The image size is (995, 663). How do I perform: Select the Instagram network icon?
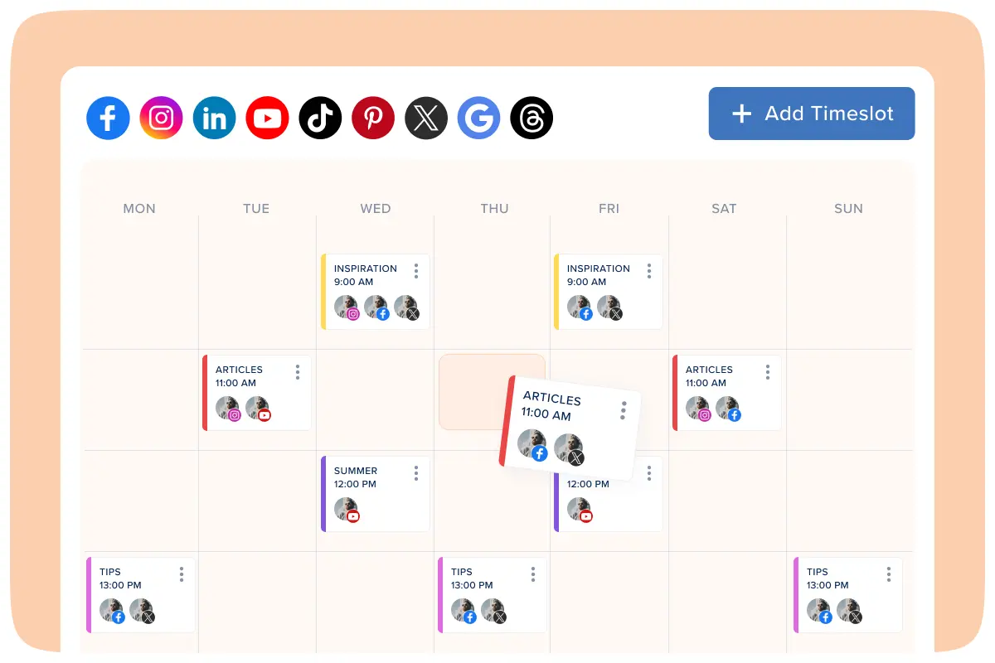(161, 118)
